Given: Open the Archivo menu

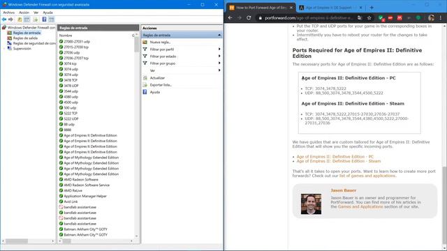Looking at the screenshot, I should [x=8, y=13].
